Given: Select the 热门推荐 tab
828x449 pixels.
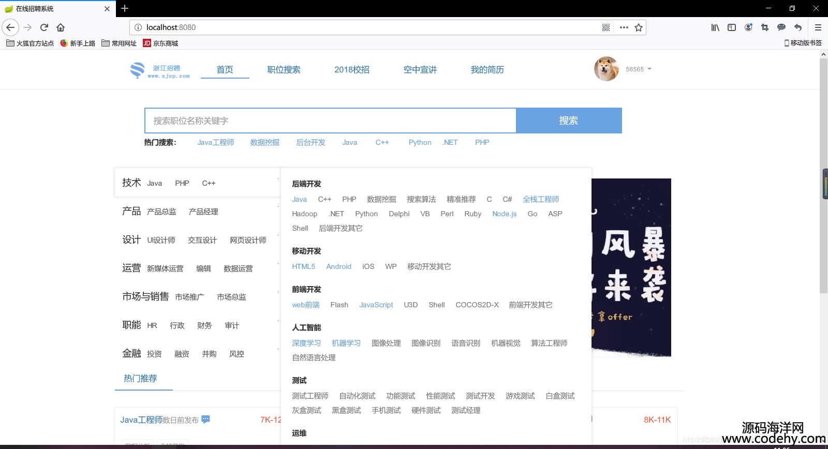Looking at the screenshot, I should (140, 378).
